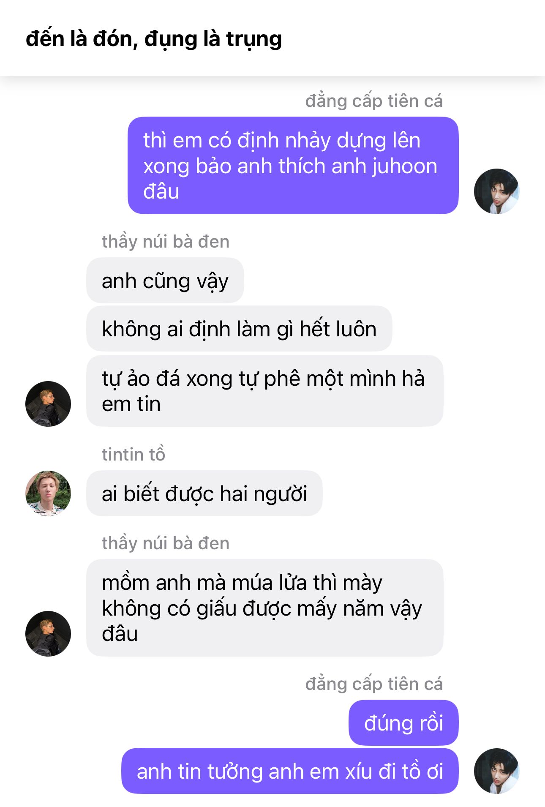Tap the "tự ảo đá xong tự phê" message
545x807 pixels.
coord(265,391)
